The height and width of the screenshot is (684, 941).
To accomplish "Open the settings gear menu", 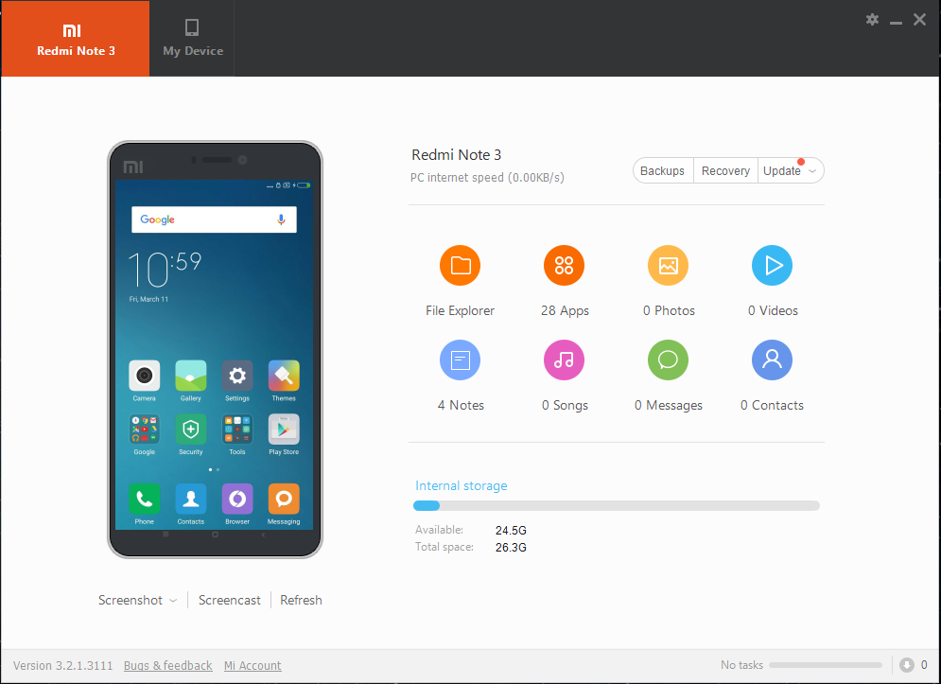I will click(x=871, y=19).
